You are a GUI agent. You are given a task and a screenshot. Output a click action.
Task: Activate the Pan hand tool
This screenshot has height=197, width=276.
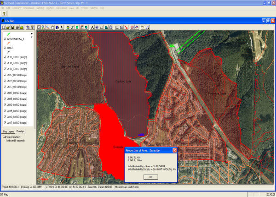coord(52,27)
